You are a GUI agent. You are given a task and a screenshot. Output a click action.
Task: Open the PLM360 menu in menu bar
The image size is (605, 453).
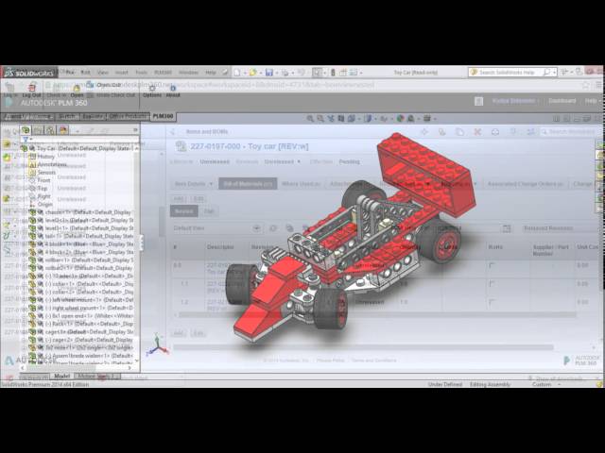point(163,72)
